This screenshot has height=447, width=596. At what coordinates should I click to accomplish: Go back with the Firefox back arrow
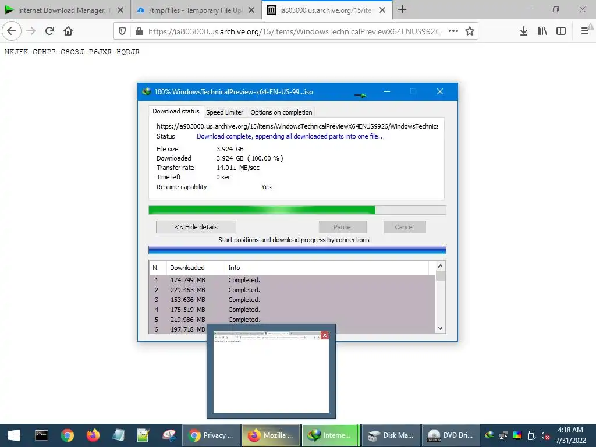pos(12,31)
